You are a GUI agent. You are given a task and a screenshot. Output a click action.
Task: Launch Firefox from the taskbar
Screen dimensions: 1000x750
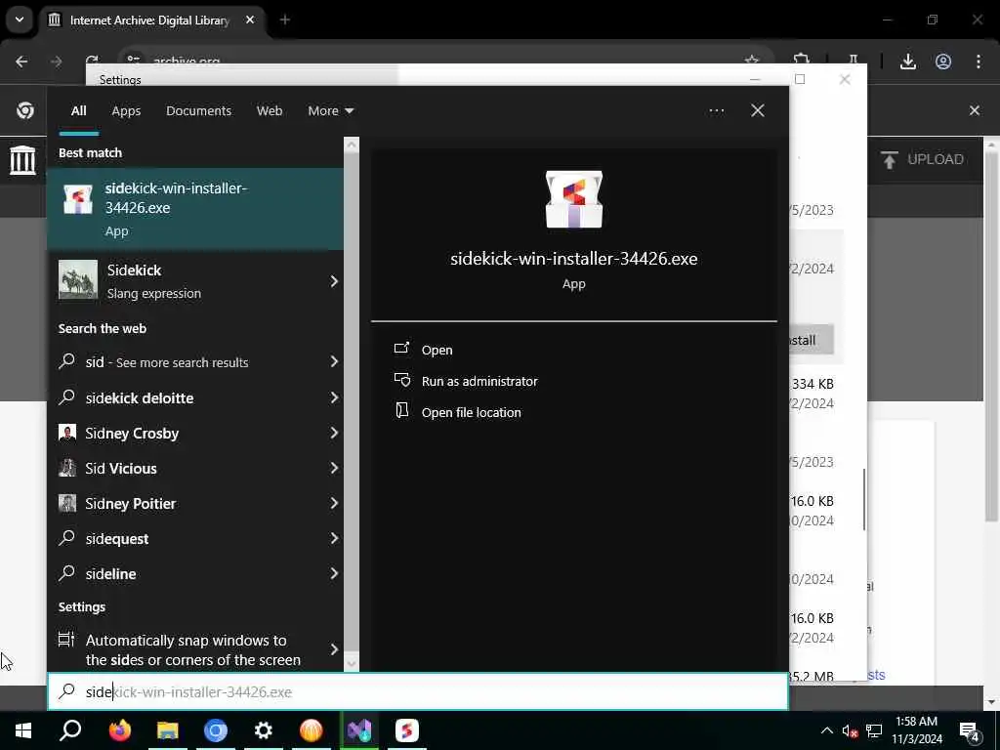[119, 730]
